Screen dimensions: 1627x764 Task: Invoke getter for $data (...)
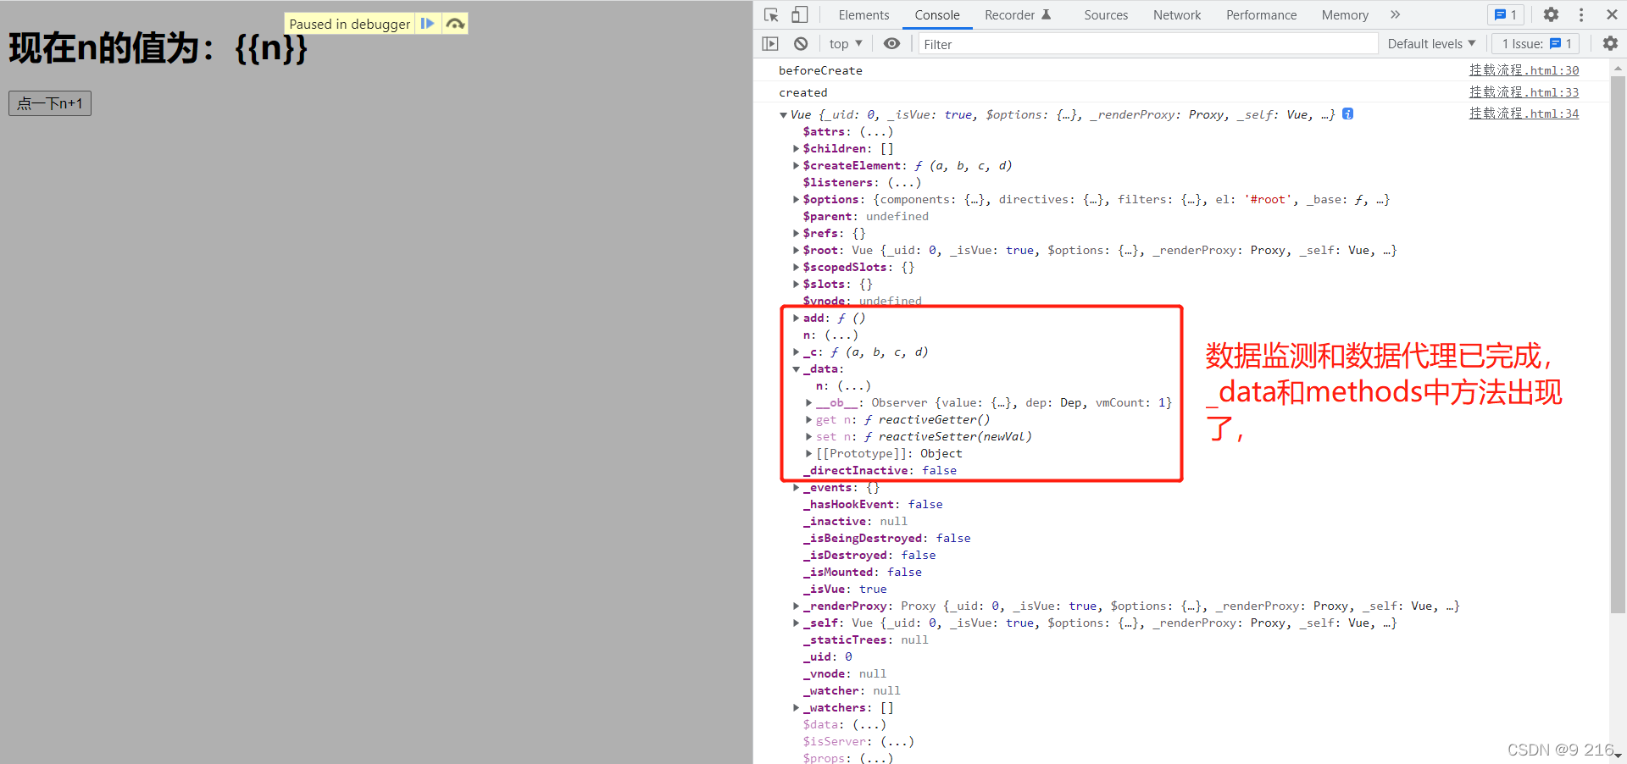click(x=869, y=725)
